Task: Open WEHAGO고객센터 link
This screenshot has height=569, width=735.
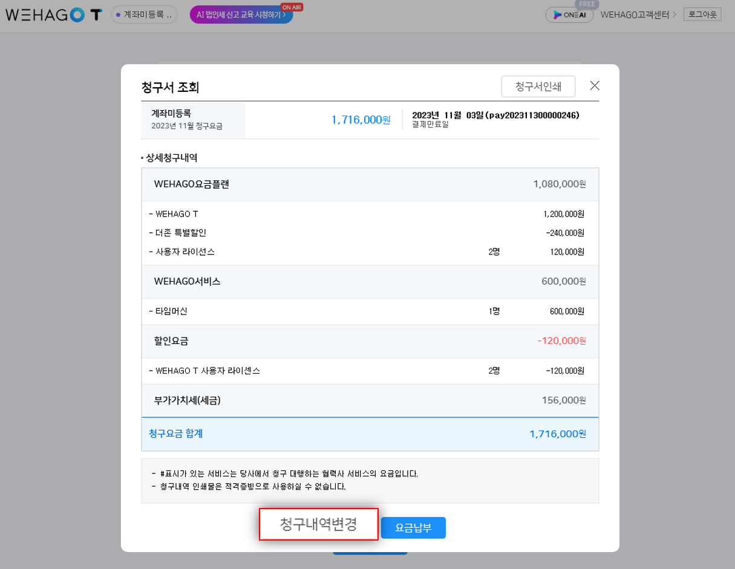Action: click(638, 15)
